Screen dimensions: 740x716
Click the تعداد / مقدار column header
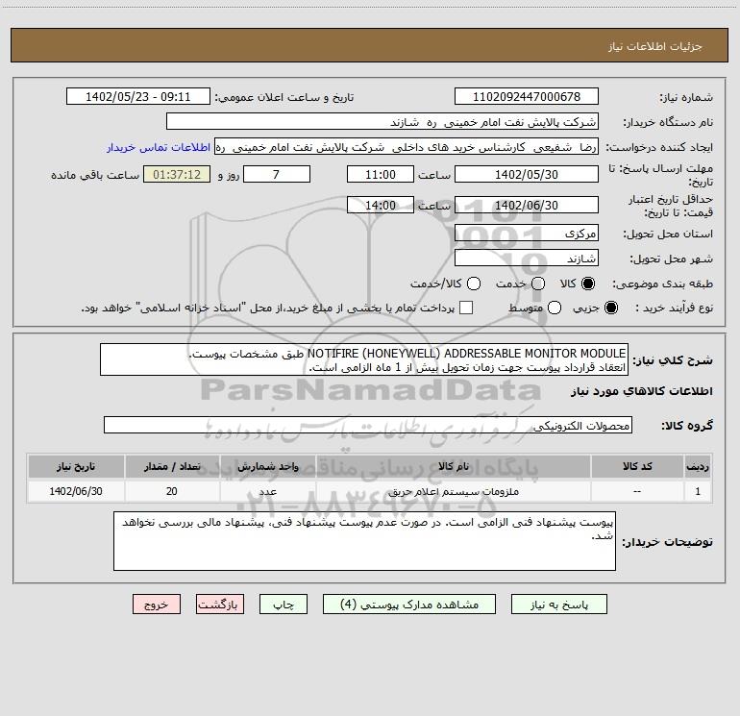[x=172, y=467]
